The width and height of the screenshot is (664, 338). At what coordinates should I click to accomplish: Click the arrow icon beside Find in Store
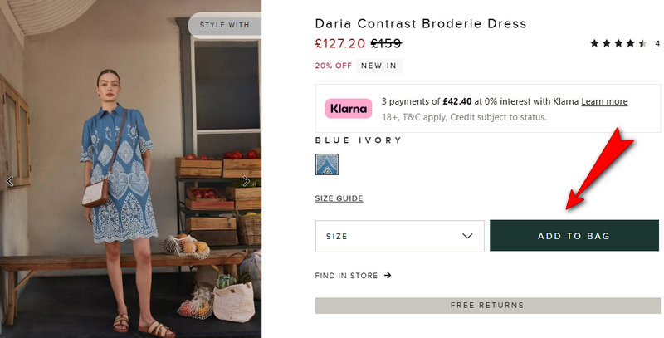[x=388, y=276]
